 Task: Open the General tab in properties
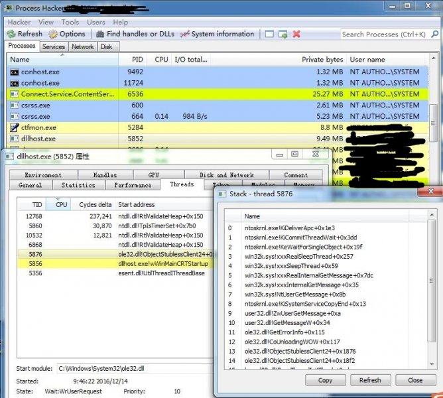(31, 185)
